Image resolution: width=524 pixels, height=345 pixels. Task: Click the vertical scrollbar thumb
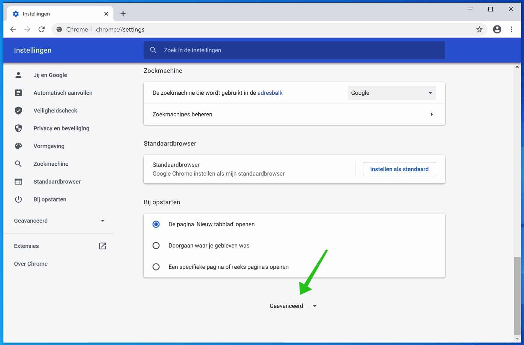(517, 295)
